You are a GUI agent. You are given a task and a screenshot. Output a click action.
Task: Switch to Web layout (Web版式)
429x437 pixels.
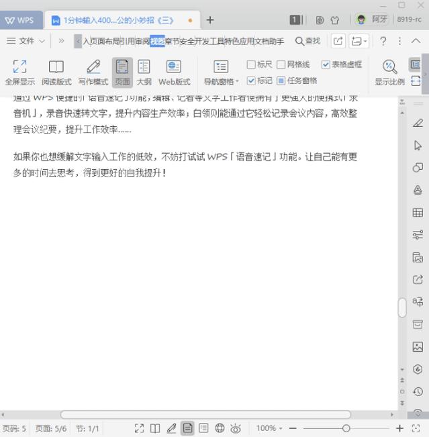175,72
